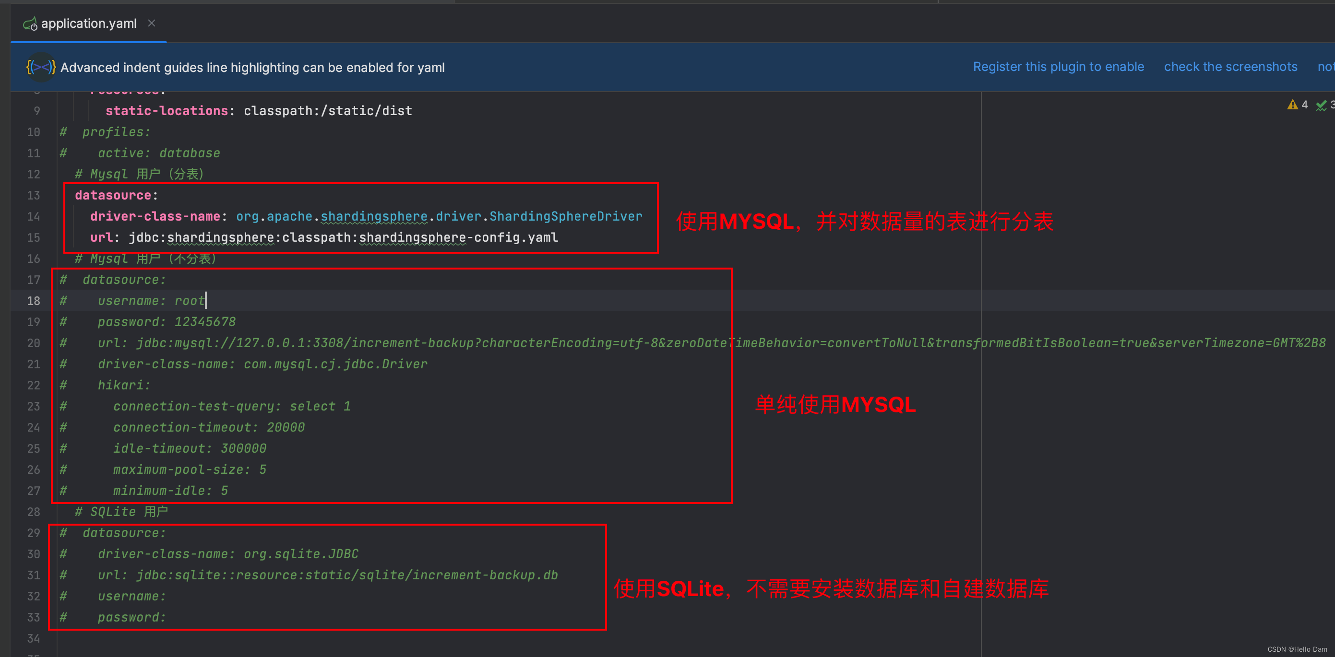Click 'idle-timeout: 300000' line

coord(190,449)
